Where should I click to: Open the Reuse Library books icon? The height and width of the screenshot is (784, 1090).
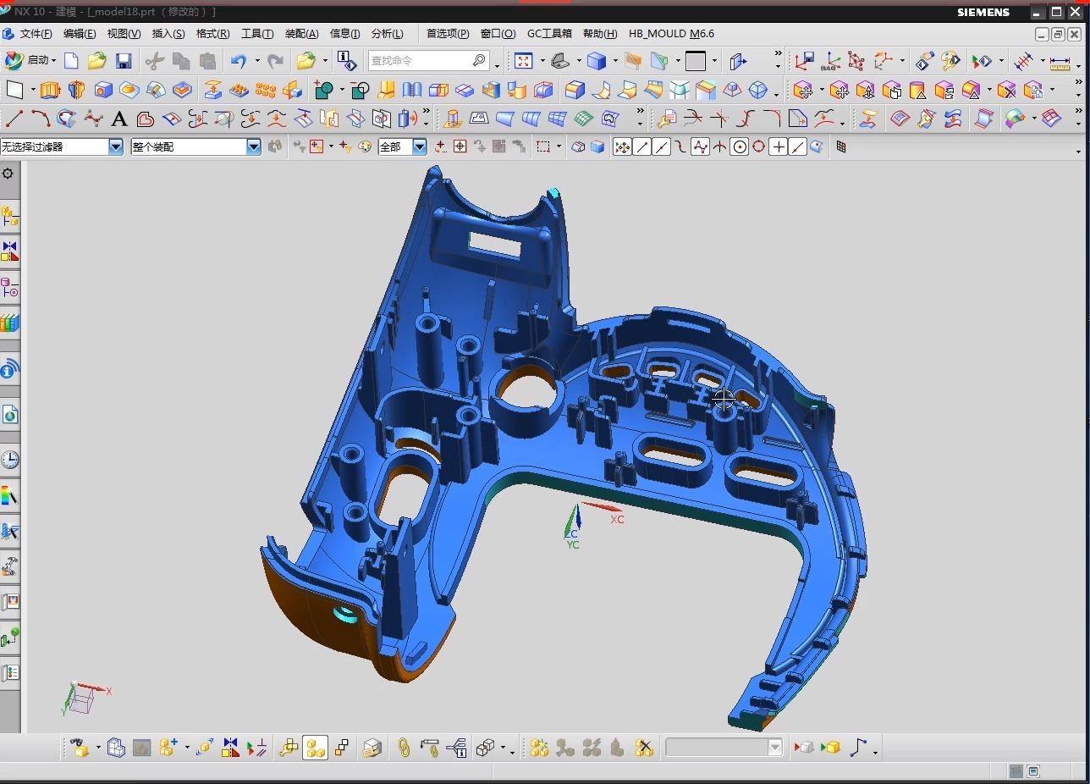(x=9, y=323)
